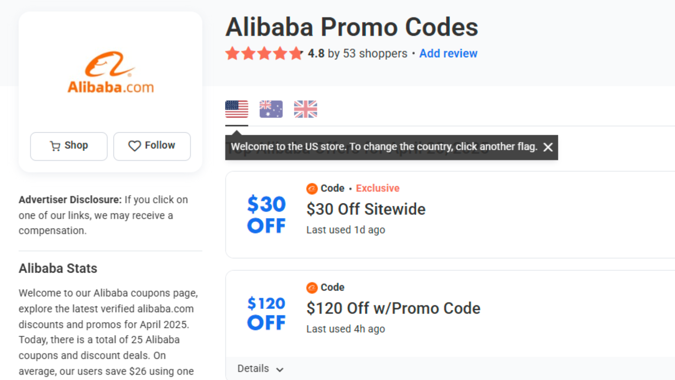Image resolution: width=675 pixels, height=380 pixels.
Task: Toggle Follow for the Alibaba store
Action: pos(152,146)
